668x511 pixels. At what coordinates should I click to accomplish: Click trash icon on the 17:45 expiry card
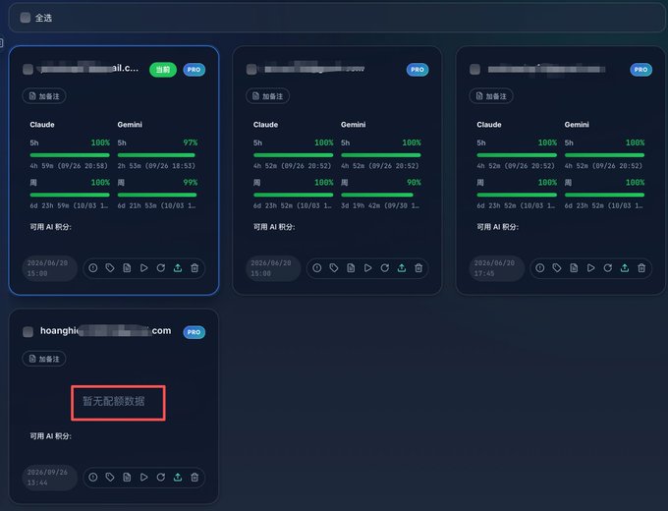[x=641, y=268]
